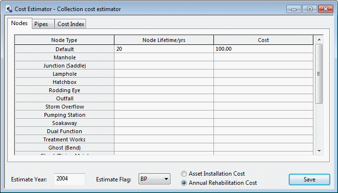This screenshot has height=193, width=338.
Task: Click the vertical scrollbar thumb in table
Action: click(x=319, y=73)
